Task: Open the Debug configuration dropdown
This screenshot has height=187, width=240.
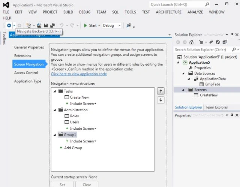Action: [112, 25]
